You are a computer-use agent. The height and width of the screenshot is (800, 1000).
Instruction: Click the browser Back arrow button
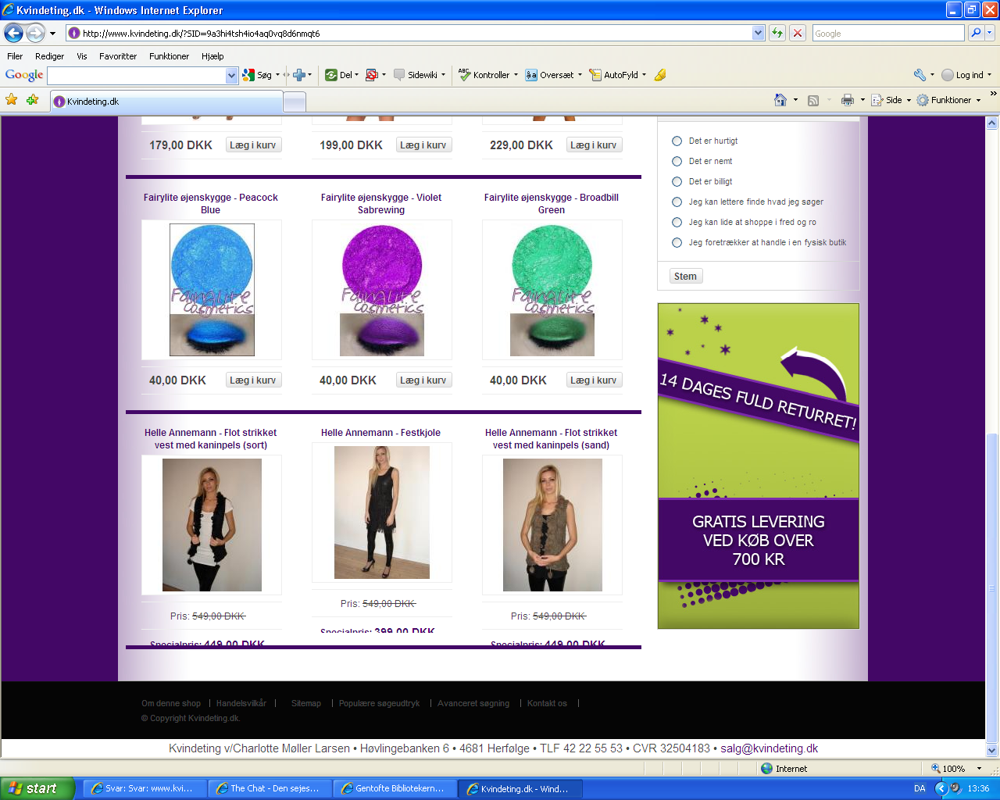14,33
